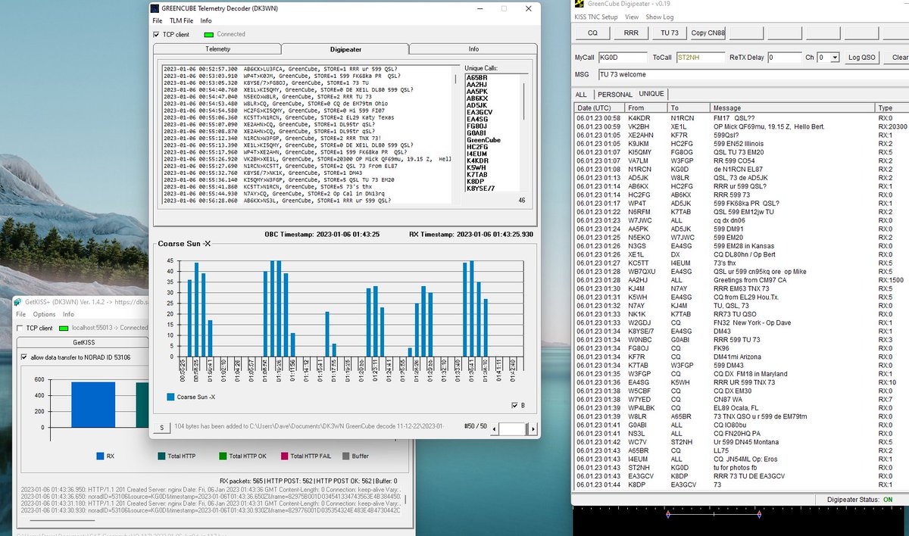Open Show Log menu in Digipeater

point(659,17)
